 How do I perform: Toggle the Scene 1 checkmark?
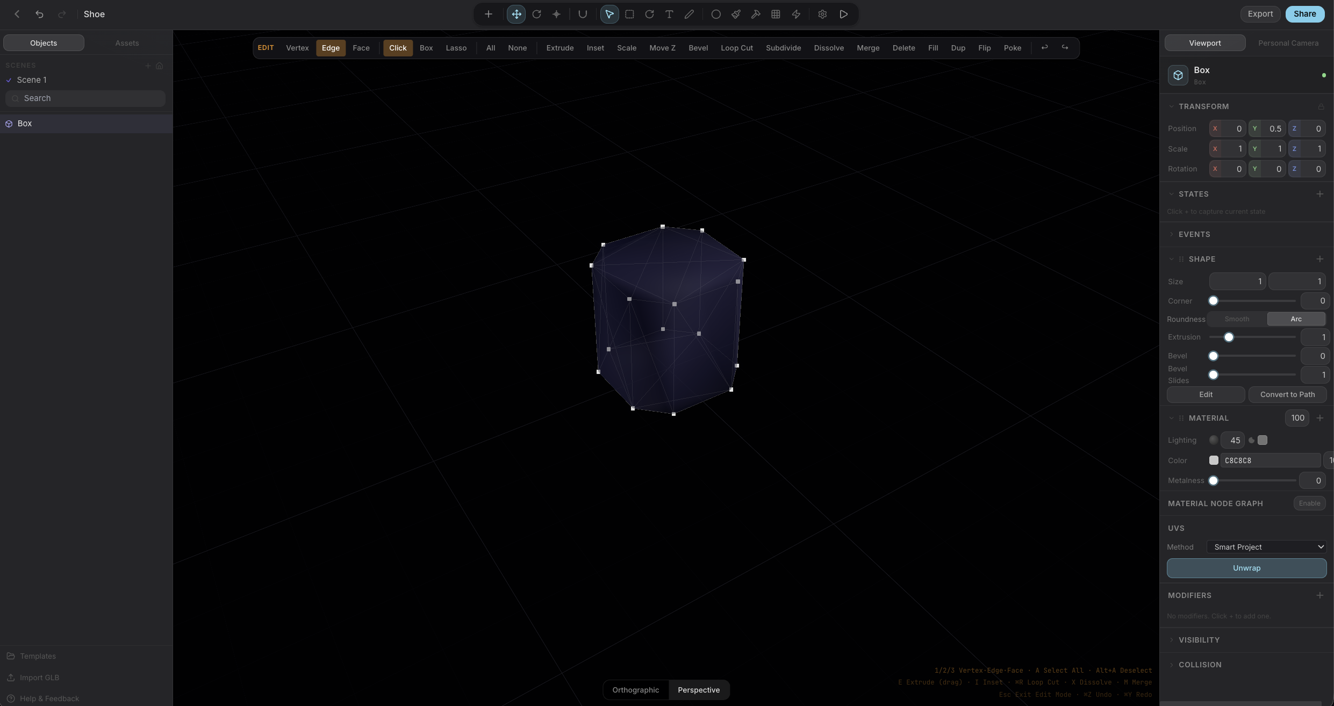9,80
